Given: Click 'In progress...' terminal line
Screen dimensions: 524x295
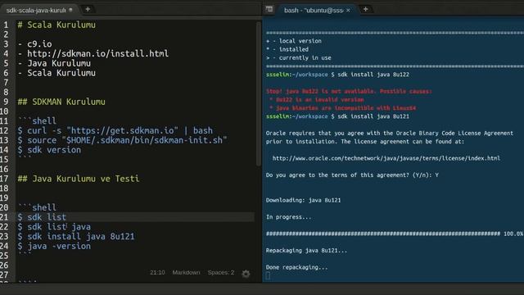Looking at the screenshot, I should tap(288, 217).
